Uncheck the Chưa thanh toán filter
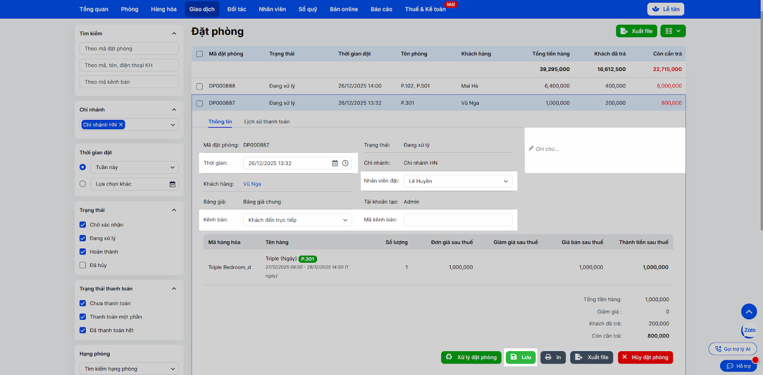 tap(82, 303)
